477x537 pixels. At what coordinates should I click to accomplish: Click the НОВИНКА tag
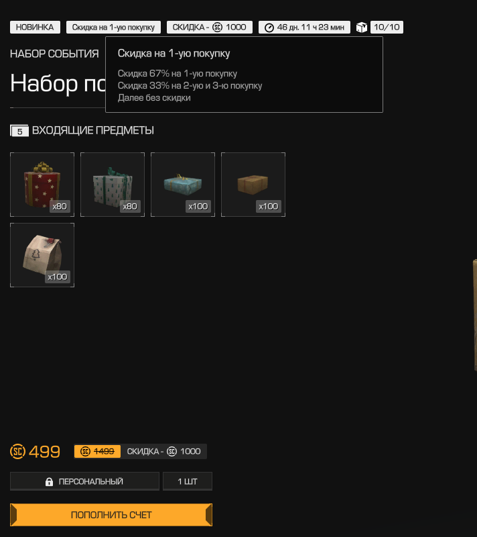(x=36, y=27)
